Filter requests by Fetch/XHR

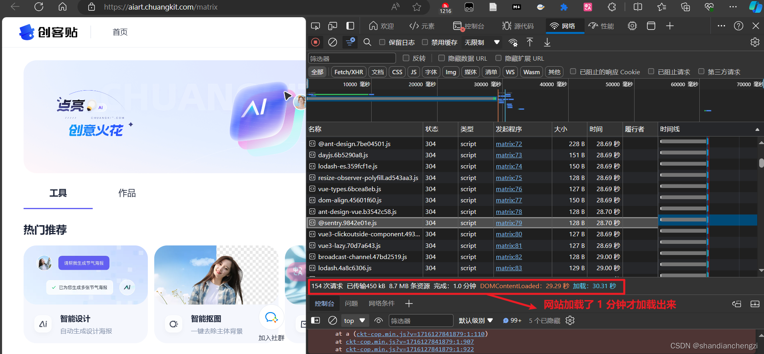[348, 72]
